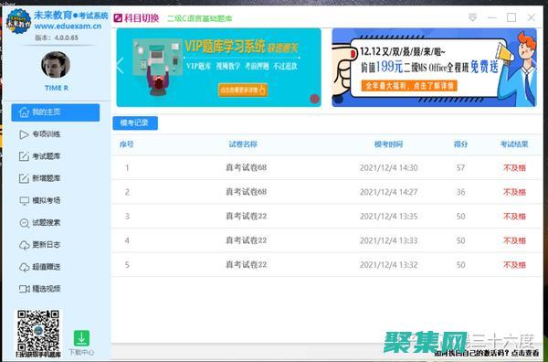548x362 pixels.
Task: Click the search icon beside 试题搜索
Action: (x=24, y=223)
